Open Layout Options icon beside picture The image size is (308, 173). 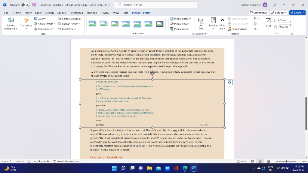tap(229, 82)
